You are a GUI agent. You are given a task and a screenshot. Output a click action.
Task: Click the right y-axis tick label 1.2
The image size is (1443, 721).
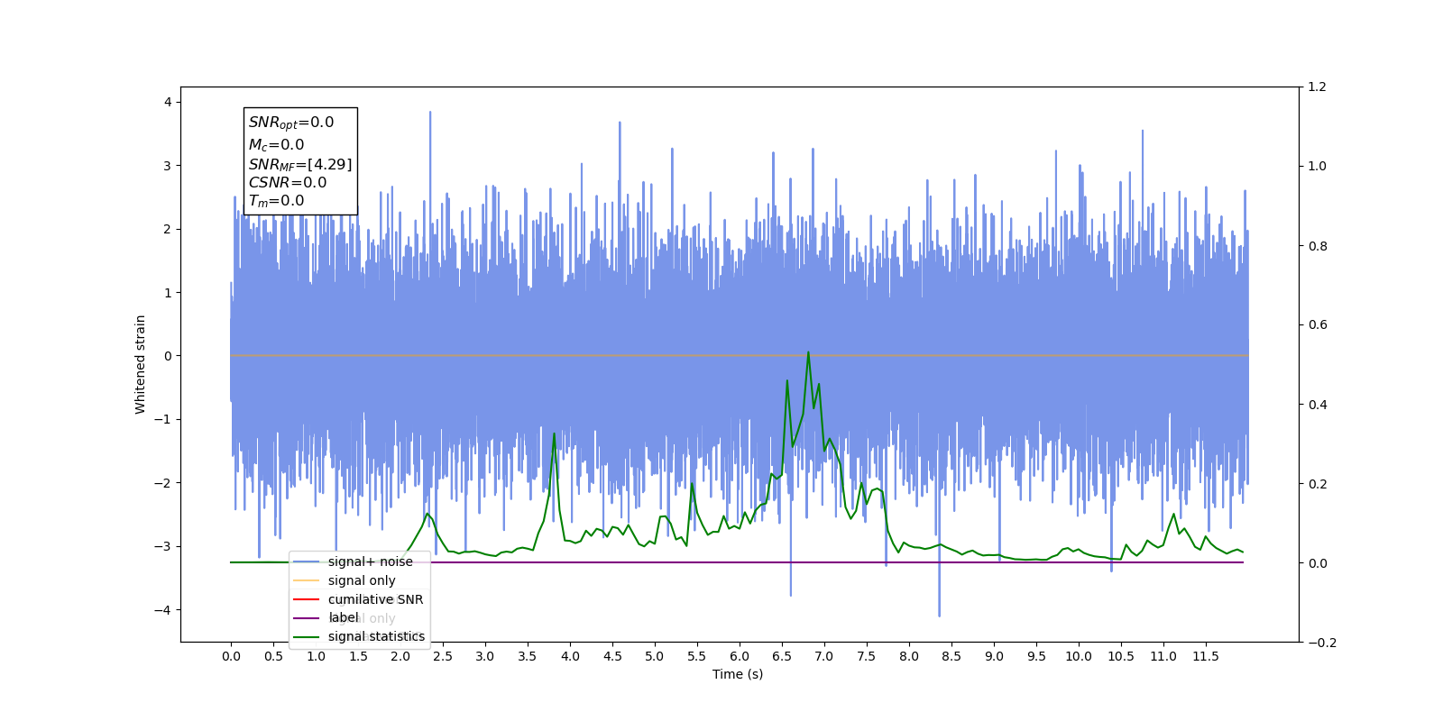1318,87
